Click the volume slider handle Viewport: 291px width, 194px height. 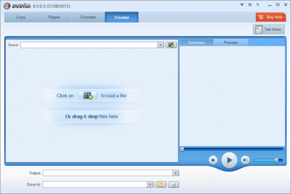(276, 160)
